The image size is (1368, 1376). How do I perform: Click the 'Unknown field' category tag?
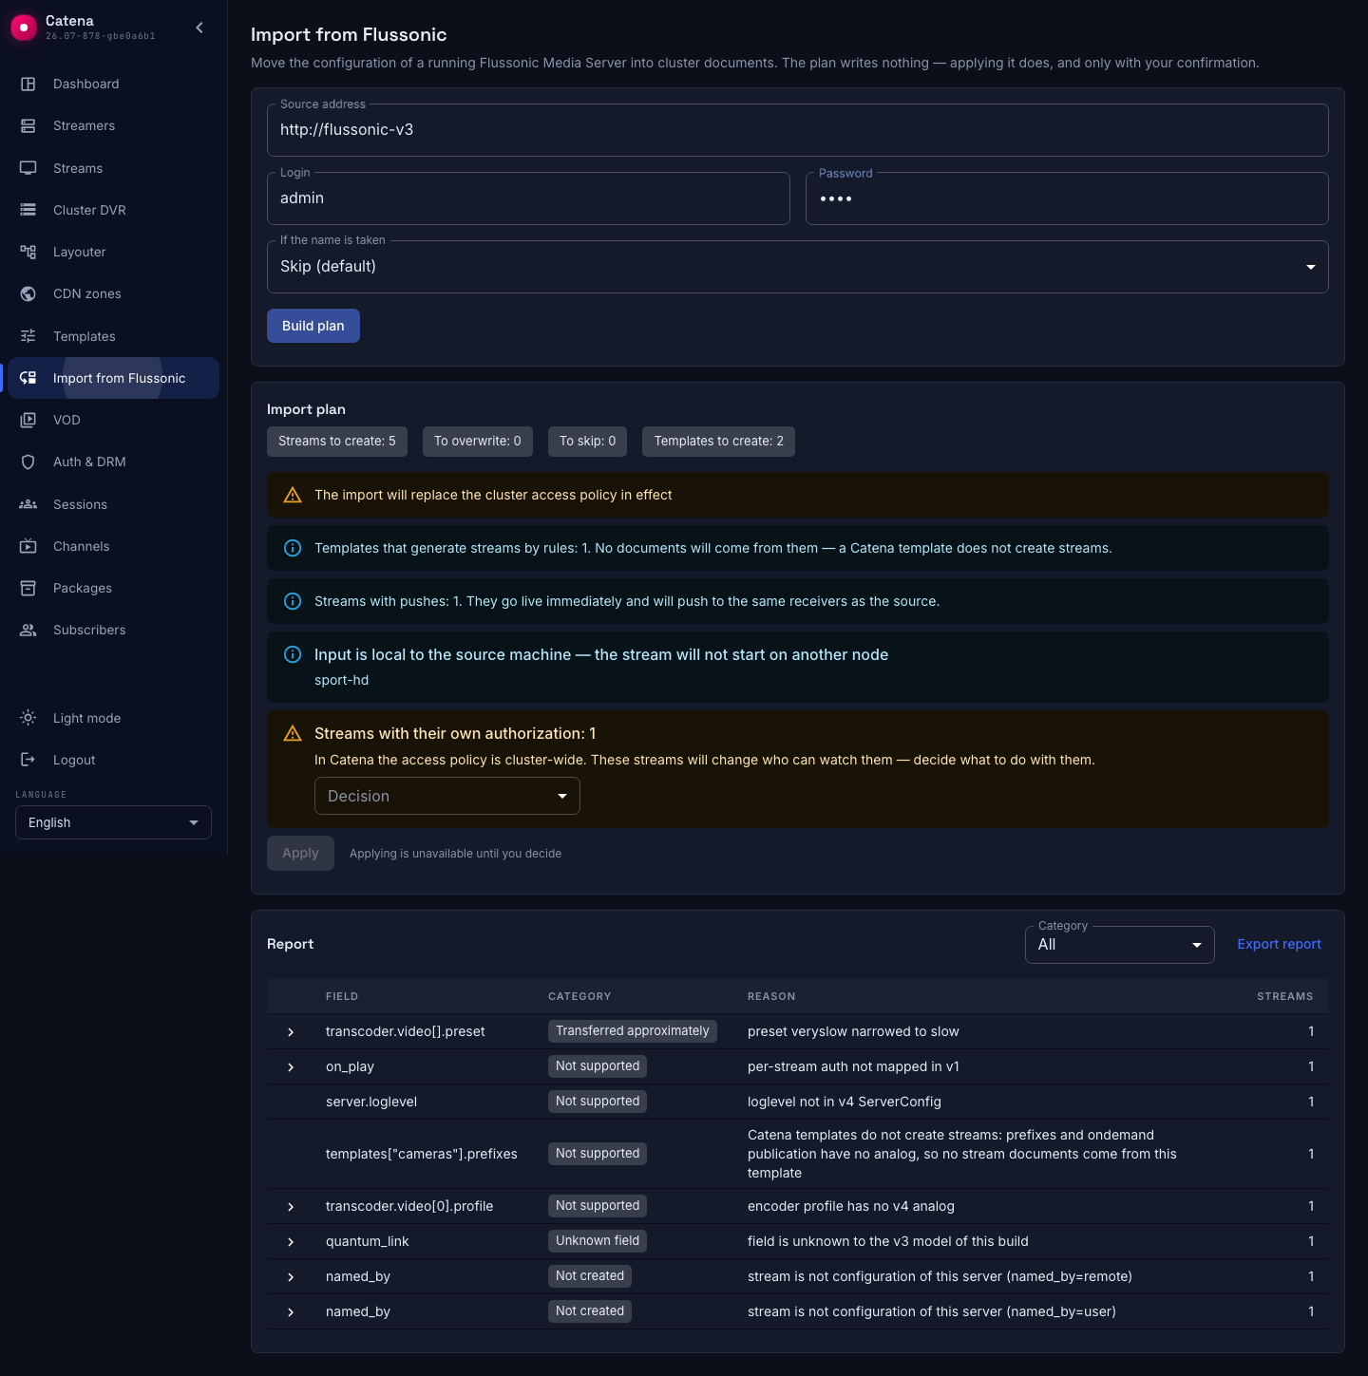598,1240
